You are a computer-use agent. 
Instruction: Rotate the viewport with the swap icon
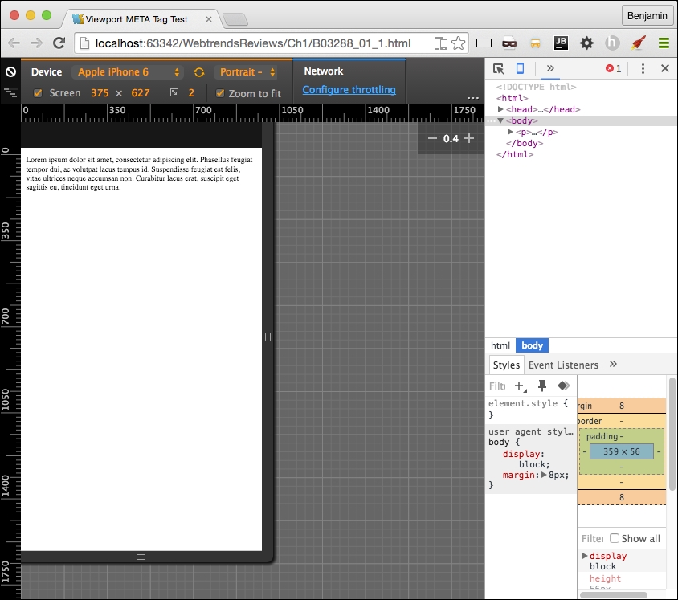pyautogui.click(x=198, y=72)
